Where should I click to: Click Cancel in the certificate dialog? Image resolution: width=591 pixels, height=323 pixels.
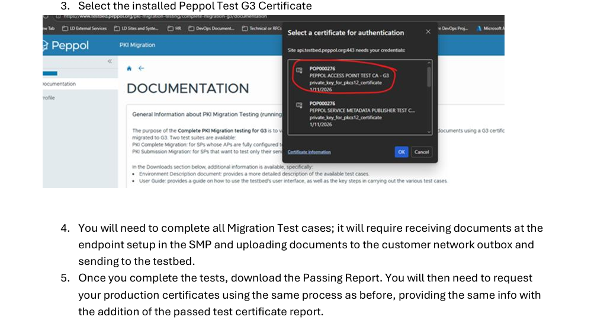422,152
